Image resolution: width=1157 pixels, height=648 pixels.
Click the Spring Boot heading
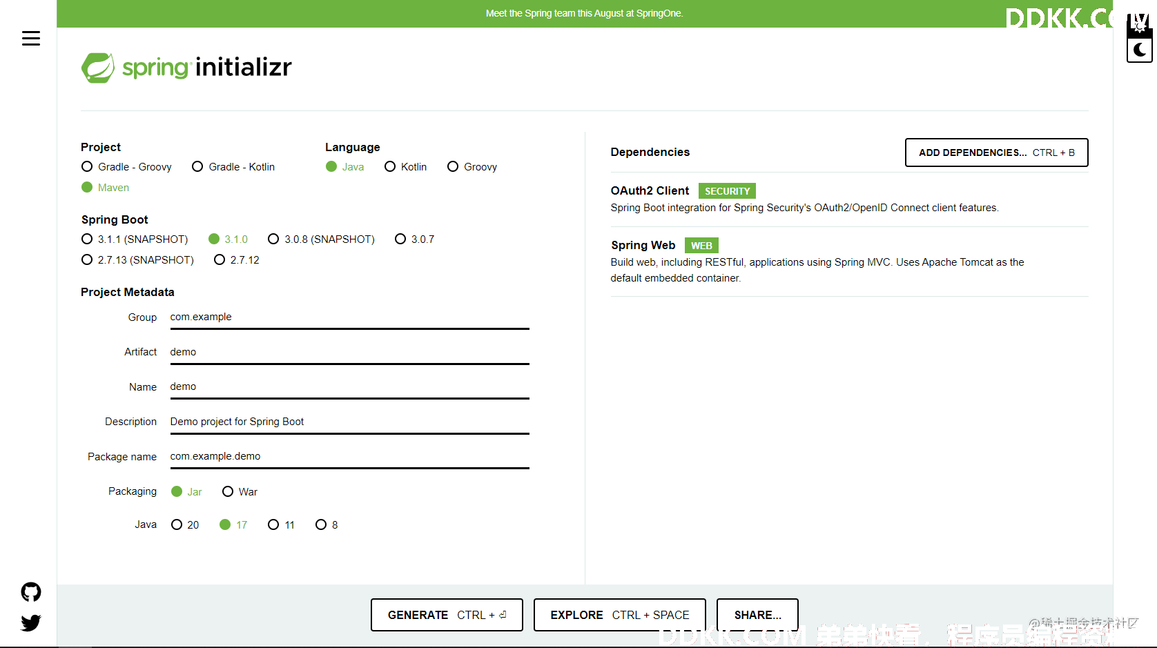pyautogui.click(x=115, y=220)
